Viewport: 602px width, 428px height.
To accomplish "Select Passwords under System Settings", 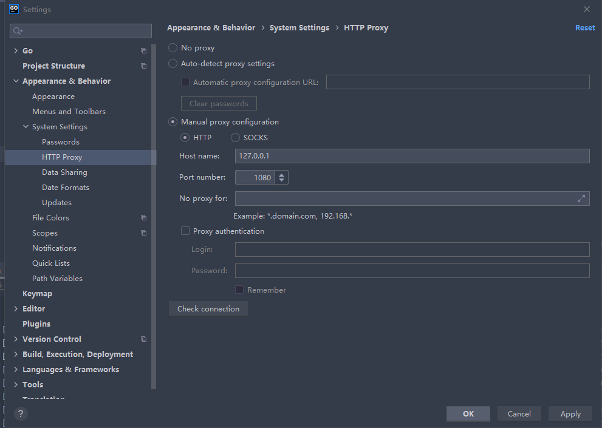I will point(61,141).
